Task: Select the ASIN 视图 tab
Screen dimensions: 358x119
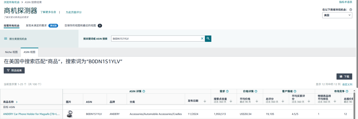Action: (29, 52)
